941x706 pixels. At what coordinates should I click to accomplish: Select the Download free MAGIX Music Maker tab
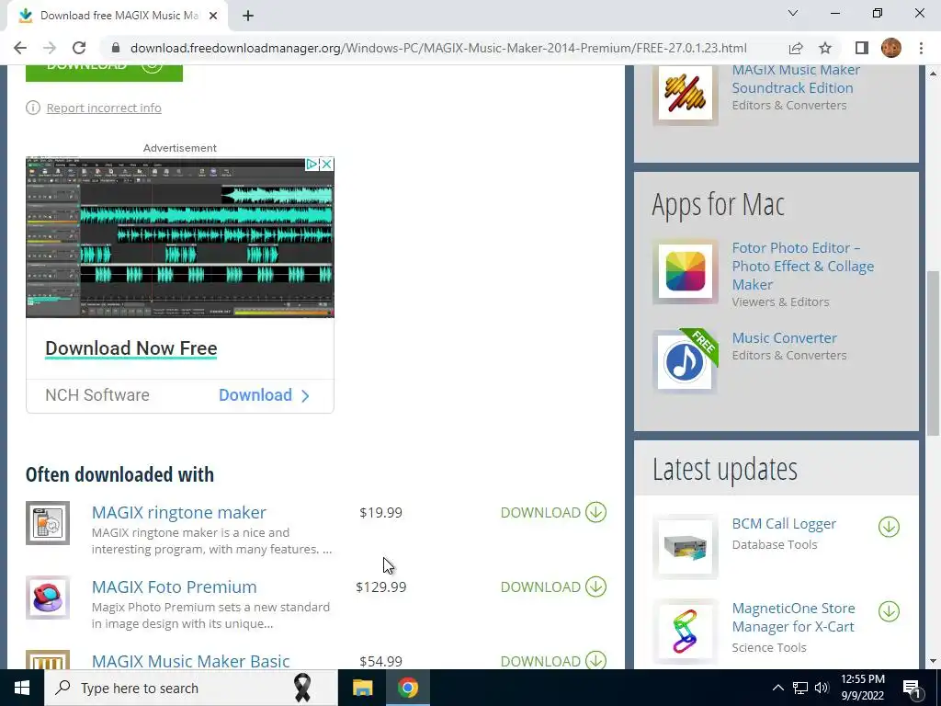[117, 16]
